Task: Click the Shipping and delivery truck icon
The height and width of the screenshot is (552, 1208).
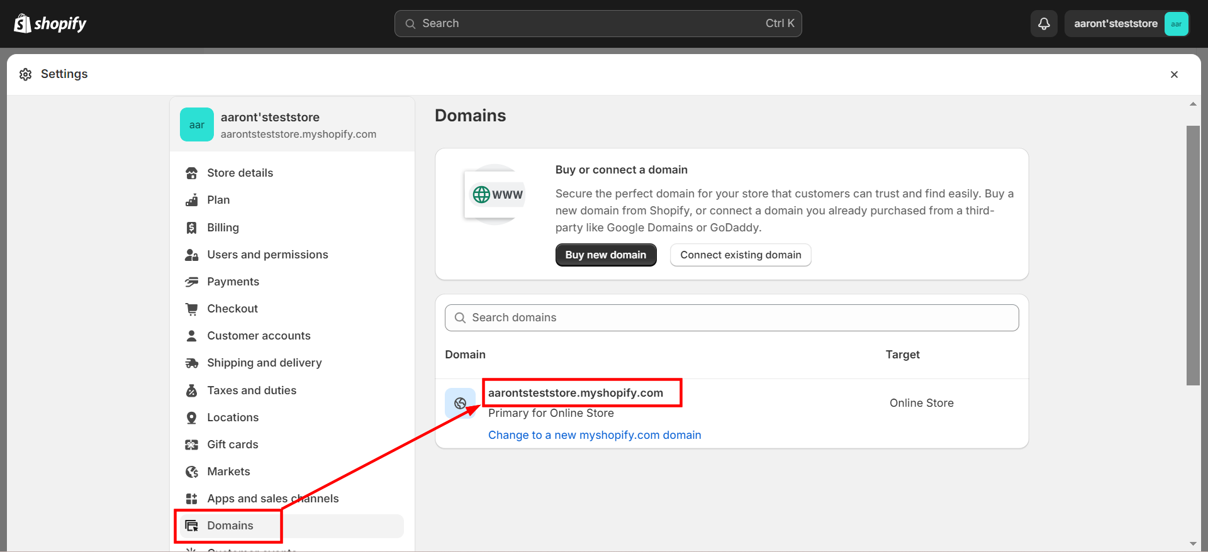Action: click(x=192, y=363)
